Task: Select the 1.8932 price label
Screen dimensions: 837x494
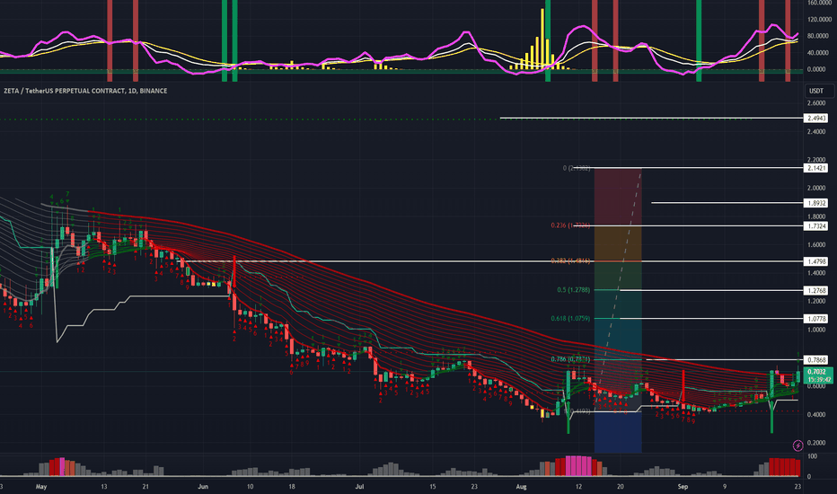Action: 816,203
